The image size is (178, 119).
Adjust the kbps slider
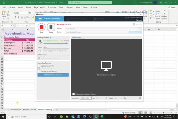click(x=115, y=98)
